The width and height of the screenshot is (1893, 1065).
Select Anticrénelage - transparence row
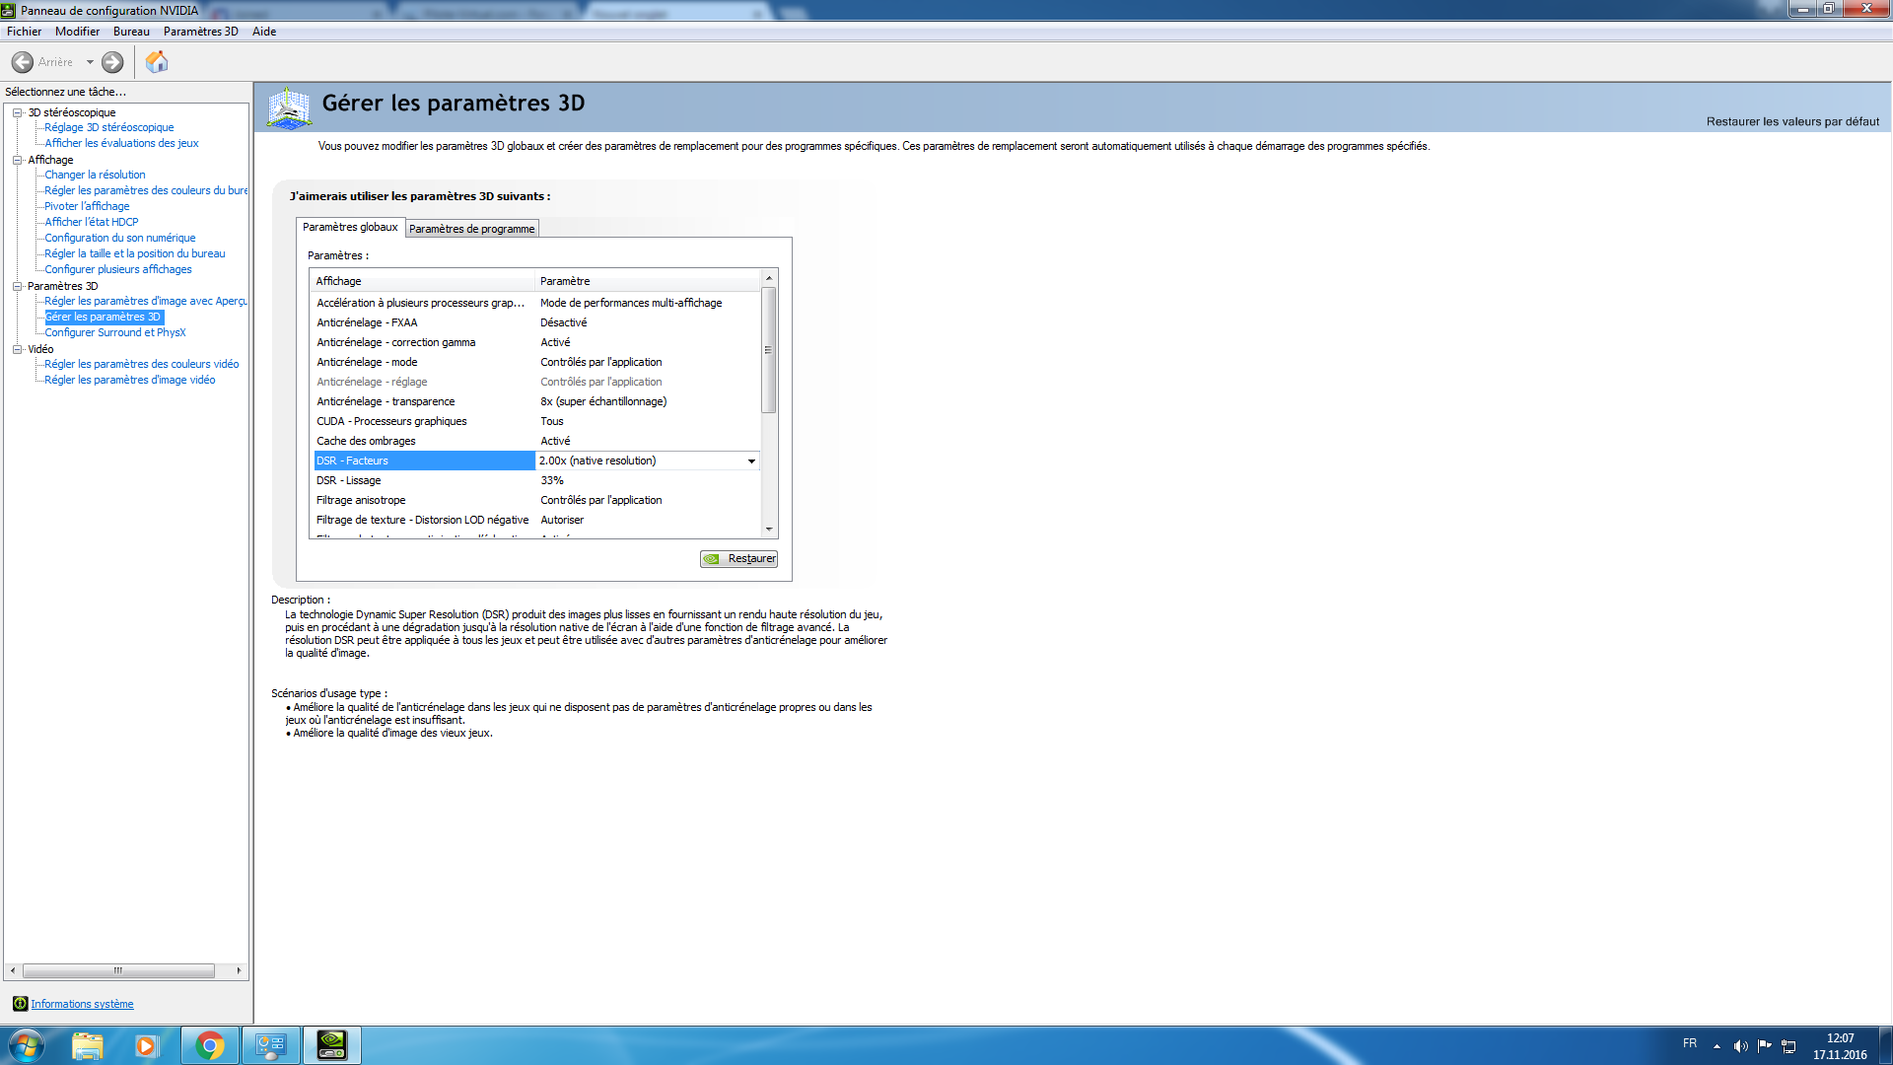pos(537,401)
